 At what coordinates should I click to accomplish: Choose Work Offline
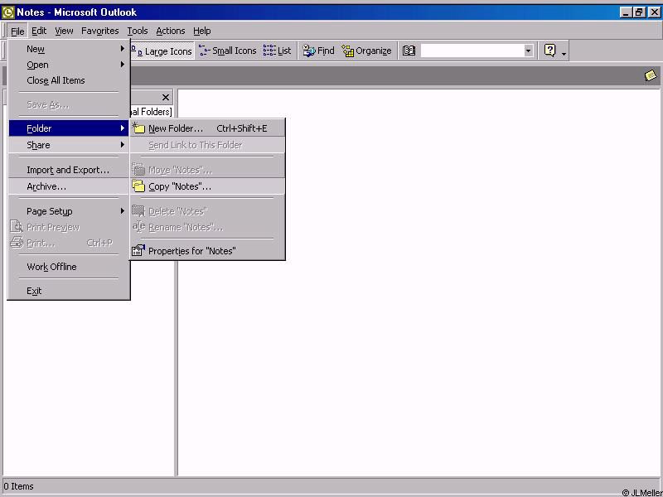(x=69, y=267)
